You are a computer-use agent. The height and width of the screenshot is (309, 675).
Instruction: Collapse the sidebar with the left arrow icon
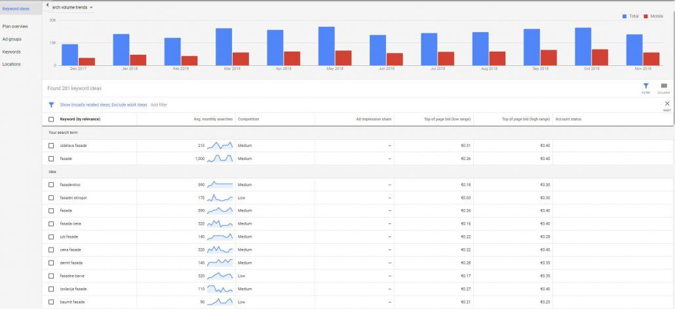[x=47, y=5]
